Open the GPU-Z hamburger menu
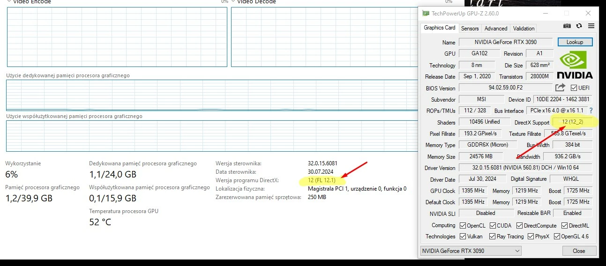The width and height of the screenshot is (606, 266). (x=591, y=26)
